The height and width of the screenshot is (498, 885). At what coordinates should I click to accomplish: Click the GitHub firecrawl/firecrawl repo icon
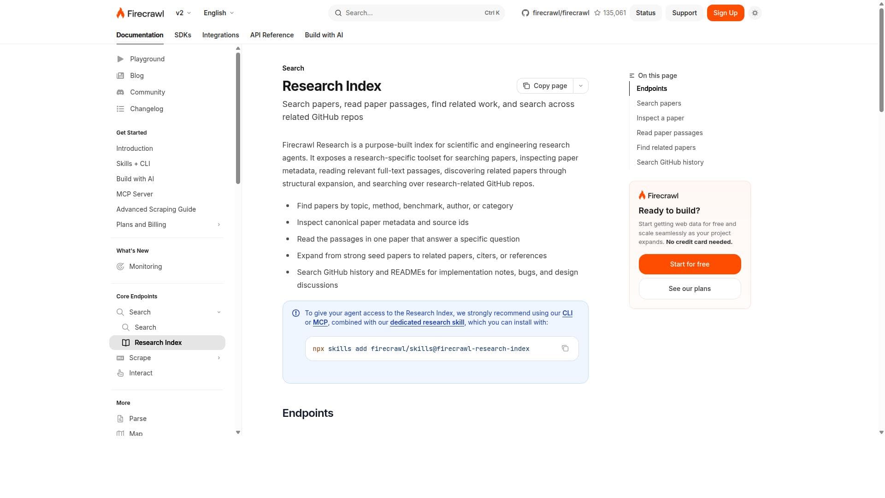[525, 13]
